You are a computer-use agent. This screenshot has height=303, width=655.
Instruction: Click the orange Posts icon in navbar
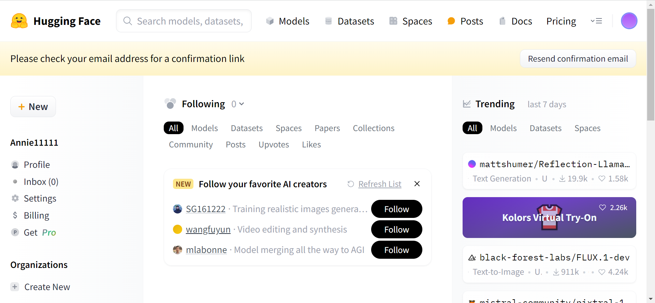pos(451,21)
